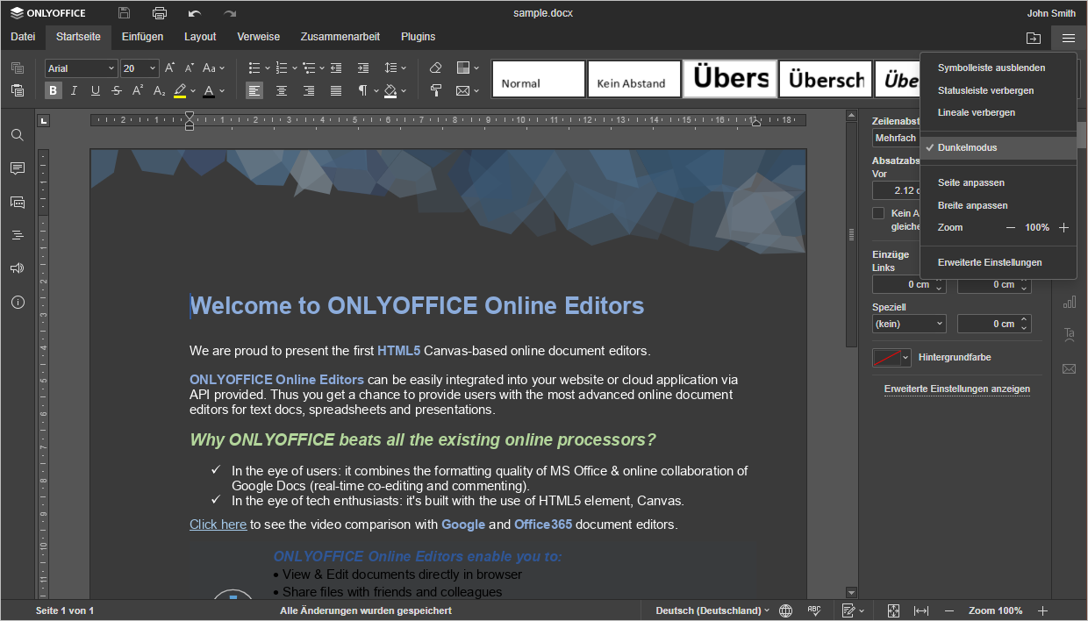The image size is (1088, 621).
Task: Click the globe document language icon
Action: tap(785, 610)
